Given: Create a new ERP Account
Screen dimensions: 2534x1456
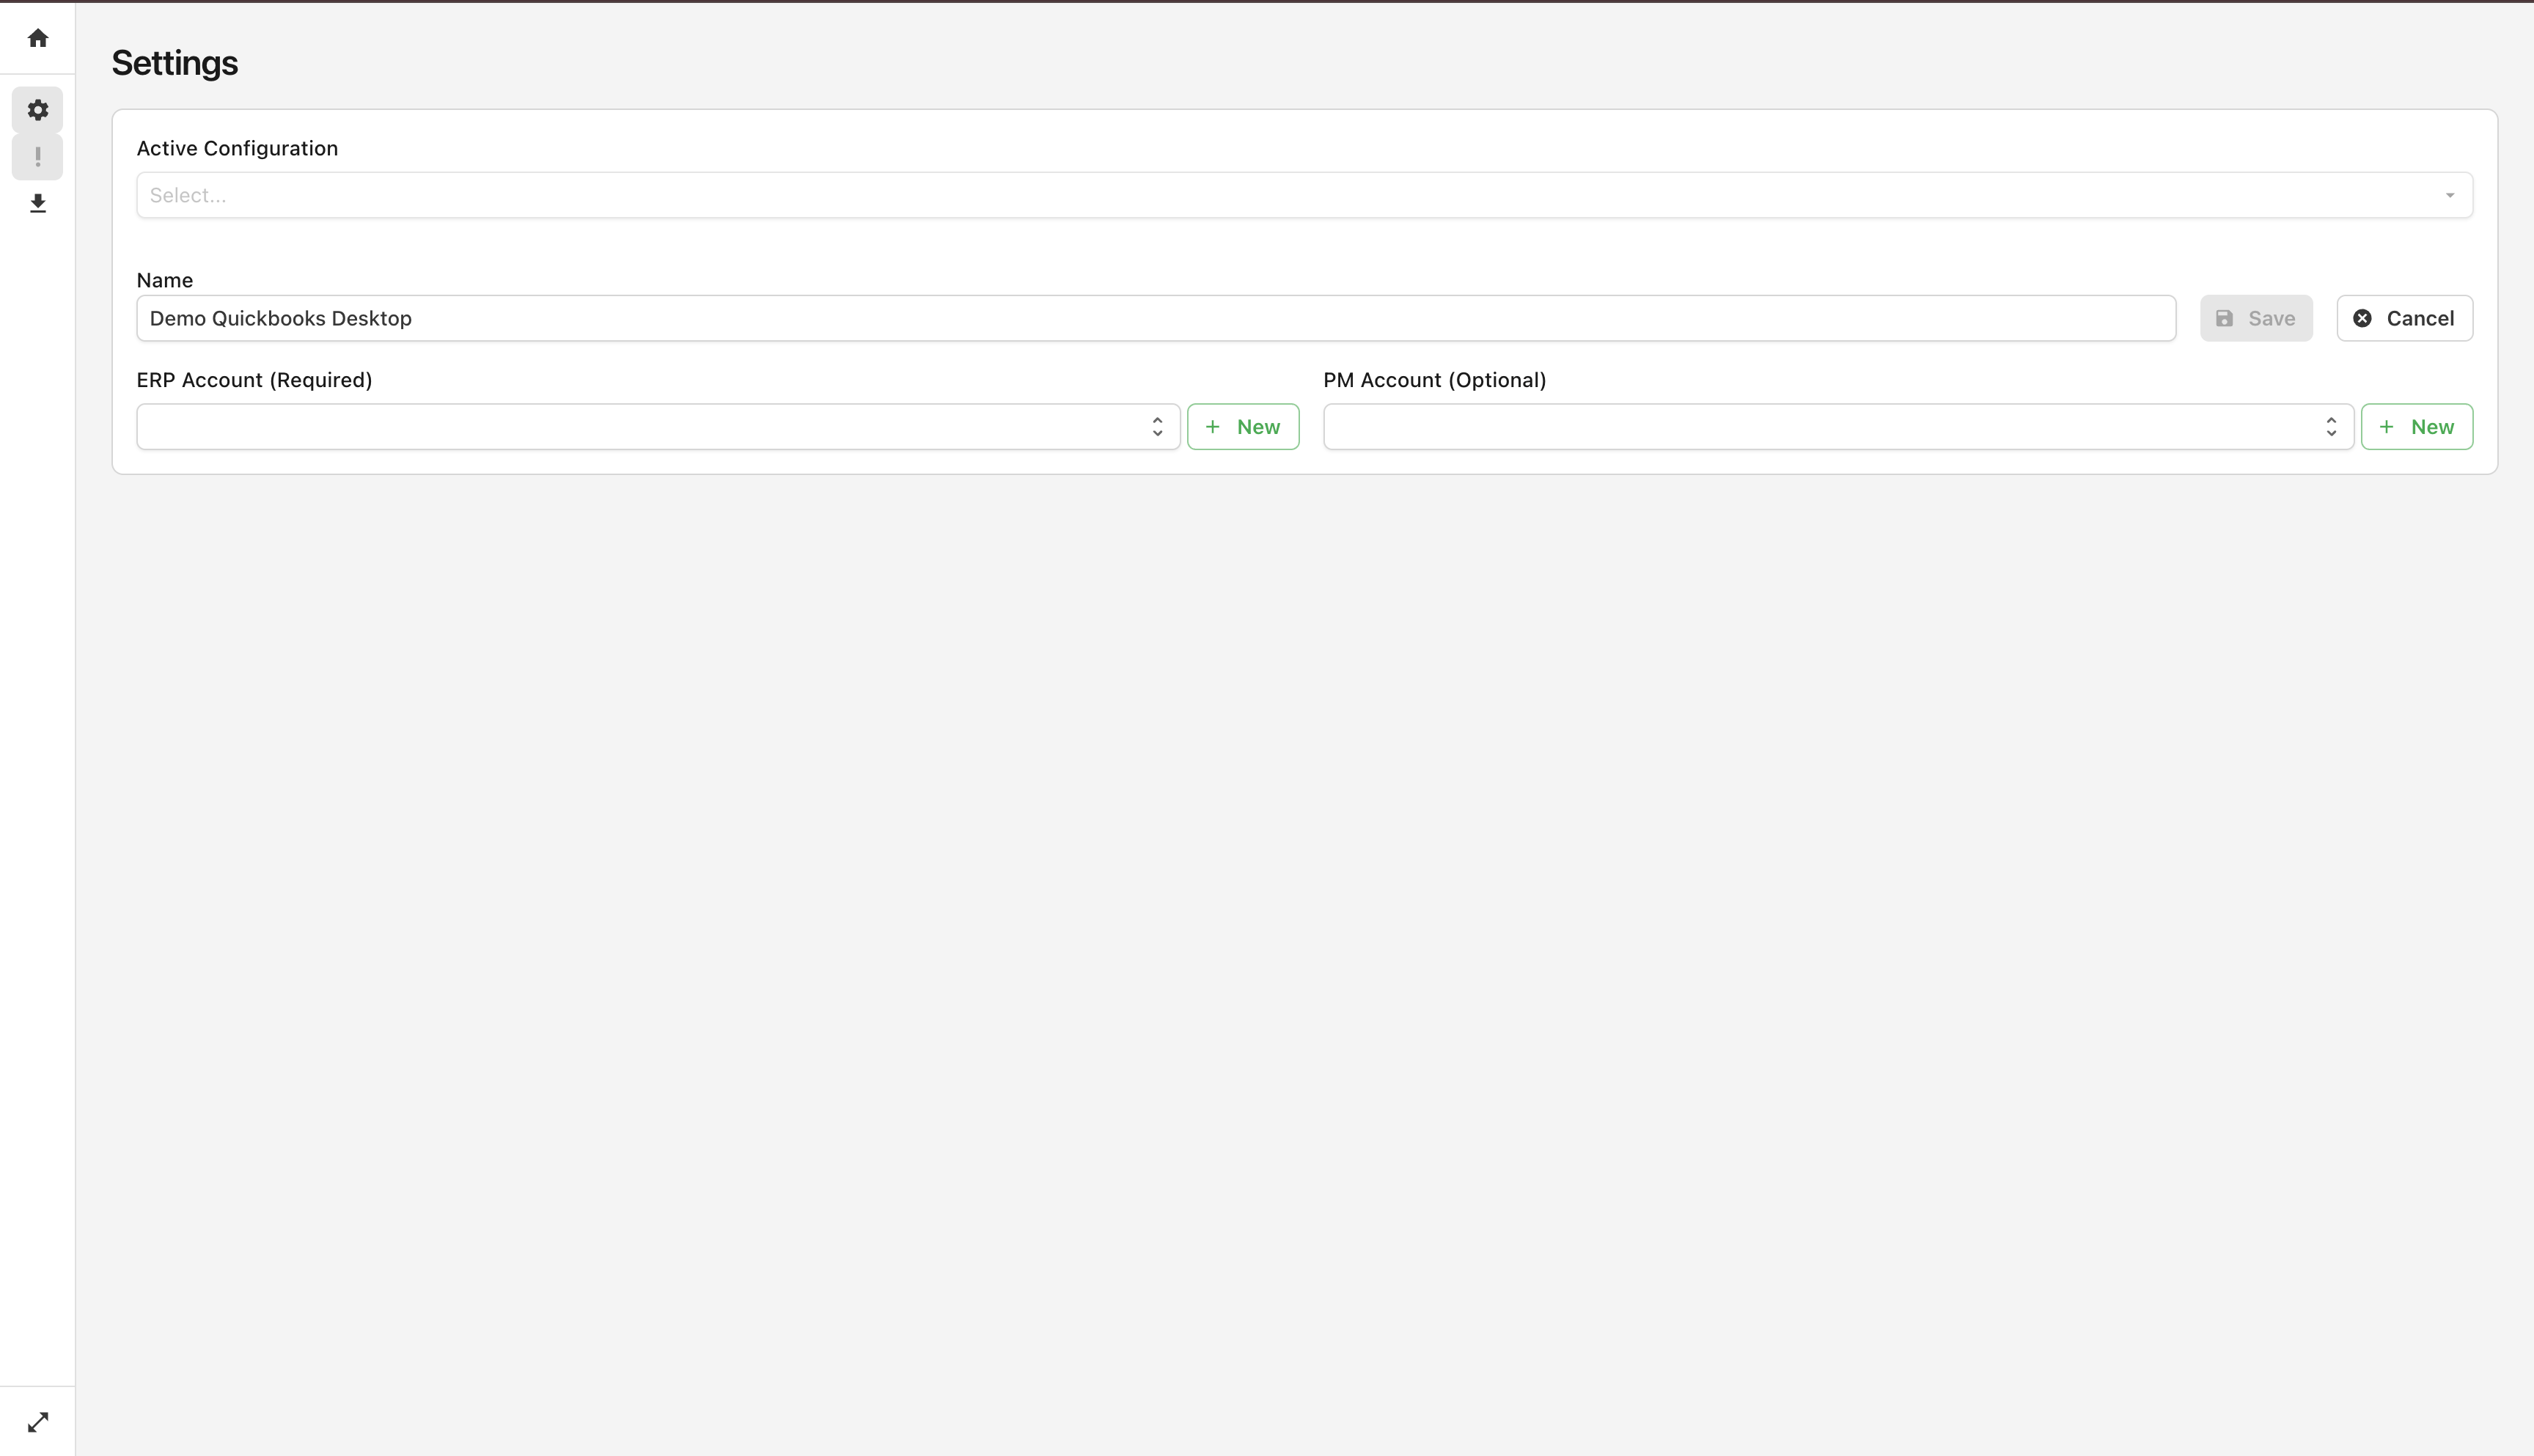Looking at the screenshot, I should (x=1243, y=426).
